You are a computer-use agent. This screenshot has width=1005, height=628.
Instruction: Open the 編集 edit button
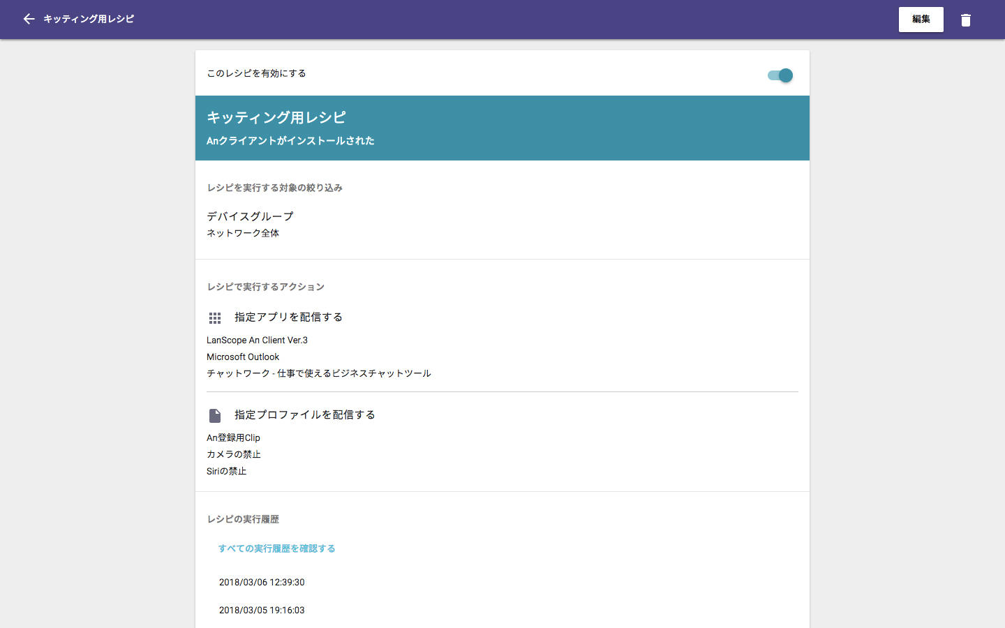pyautogui.click(x=921, y=20)
